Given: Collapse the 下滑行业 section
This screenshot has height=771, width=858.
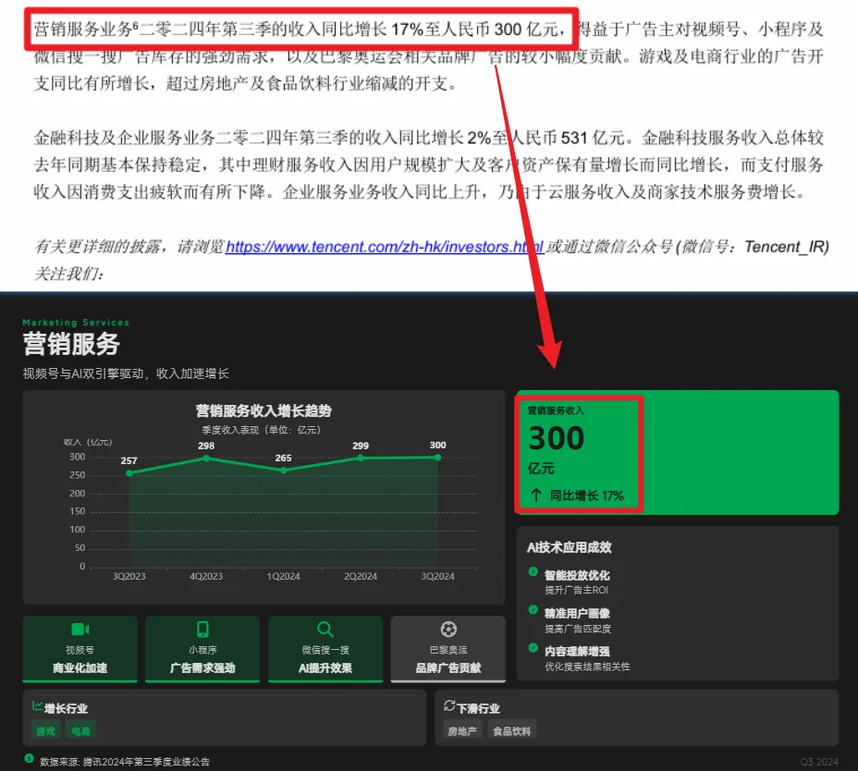Looking at the screenshot, I should [x=478, y=707].
